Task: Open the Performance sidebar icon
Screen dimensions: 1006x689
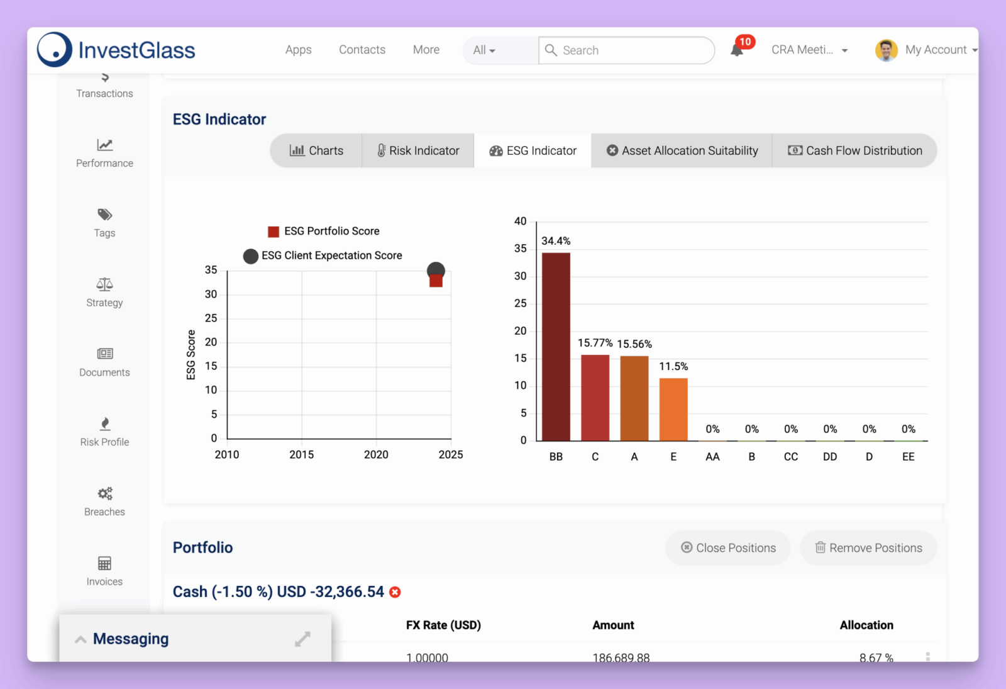Action: [x=104, y=145]
